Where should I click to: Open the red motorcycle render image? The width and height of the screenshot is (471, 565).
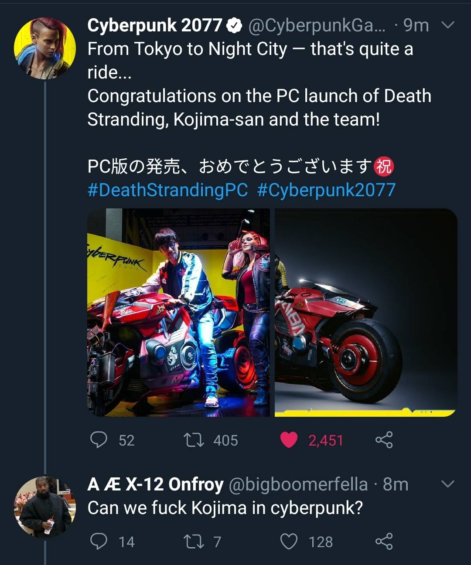(366, 312)
